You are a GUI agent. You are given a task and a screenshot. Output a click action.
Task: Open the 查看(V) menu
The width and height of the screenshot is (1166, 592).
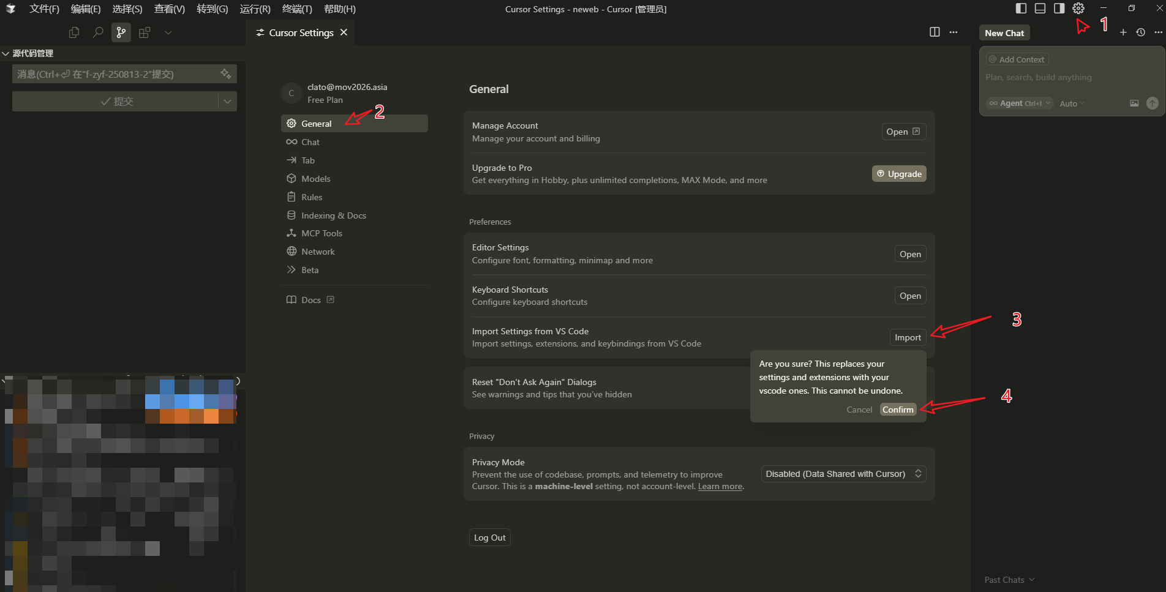170,9
